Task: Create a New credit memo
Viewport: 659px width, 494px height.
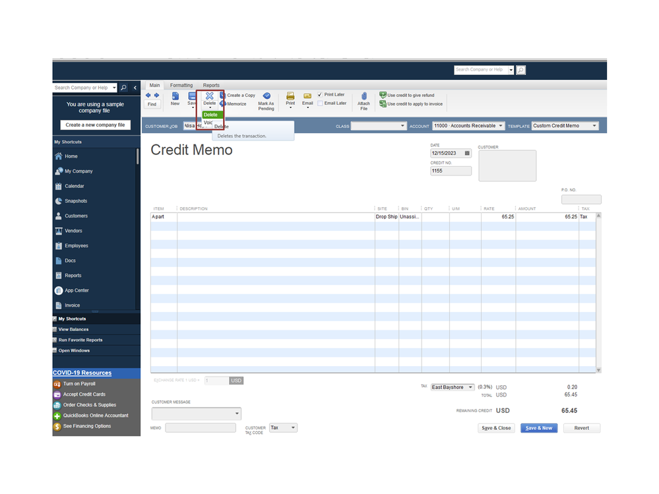Action: pyautogui.click(x=175, y=99)
